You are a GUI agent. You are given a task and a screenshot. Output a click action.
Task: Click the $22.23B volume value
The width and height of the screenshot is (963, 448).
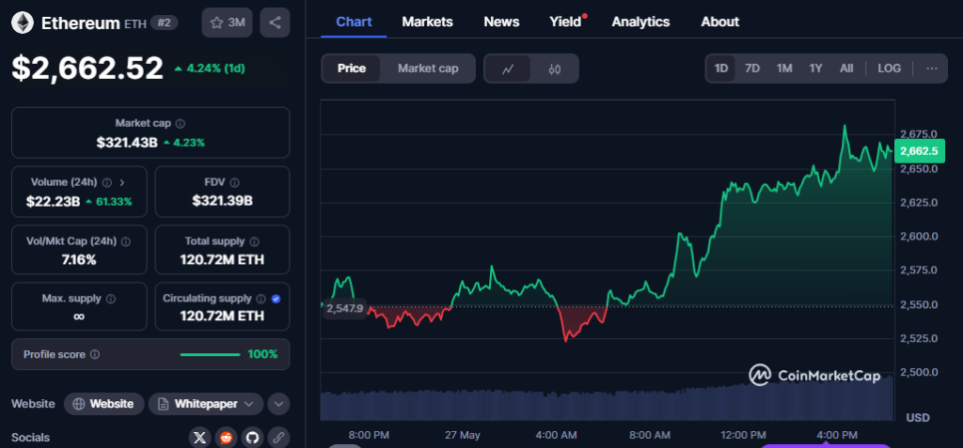tap(53, 201)
